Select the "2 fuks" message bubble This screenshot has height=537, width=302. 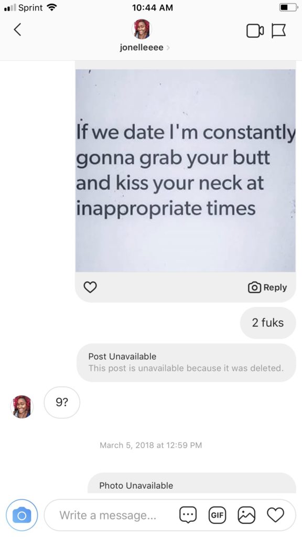coord(268,323)
